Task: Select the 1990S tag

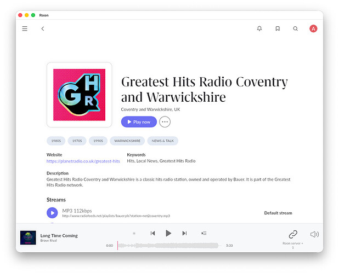Action: 98,141
